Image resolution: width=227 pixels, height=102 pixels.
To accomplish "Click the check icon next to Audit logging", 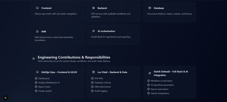I will click(x=92, y=91).
